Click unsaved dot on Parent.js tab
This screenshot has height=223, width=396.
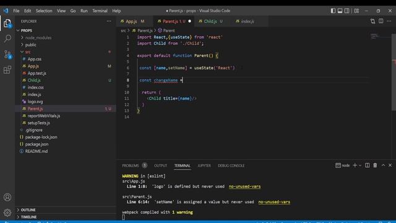point(190,21)
